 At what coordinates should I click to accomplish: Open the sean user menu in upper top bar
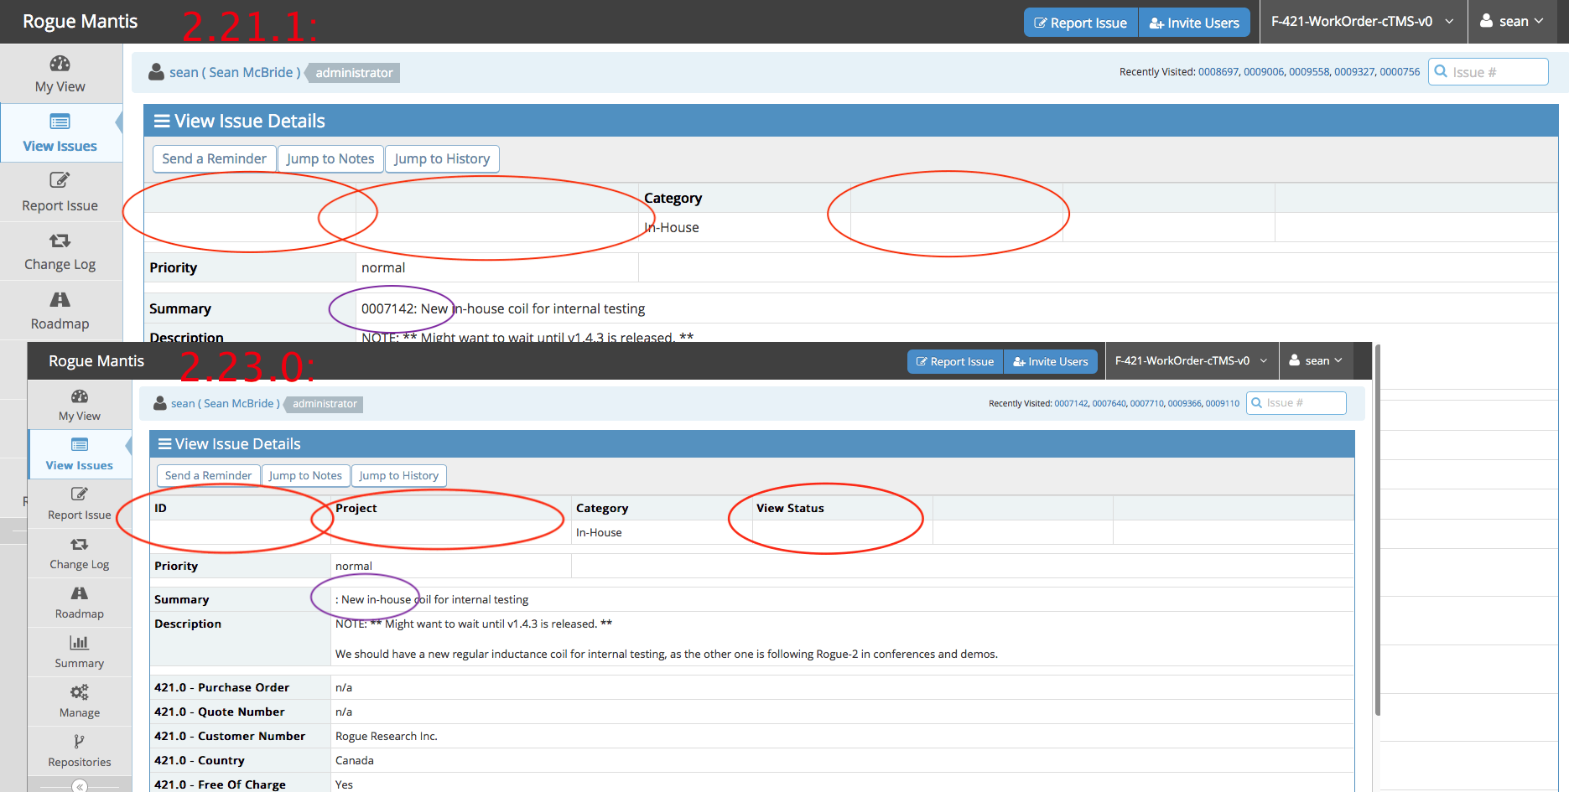(1511, 22)
